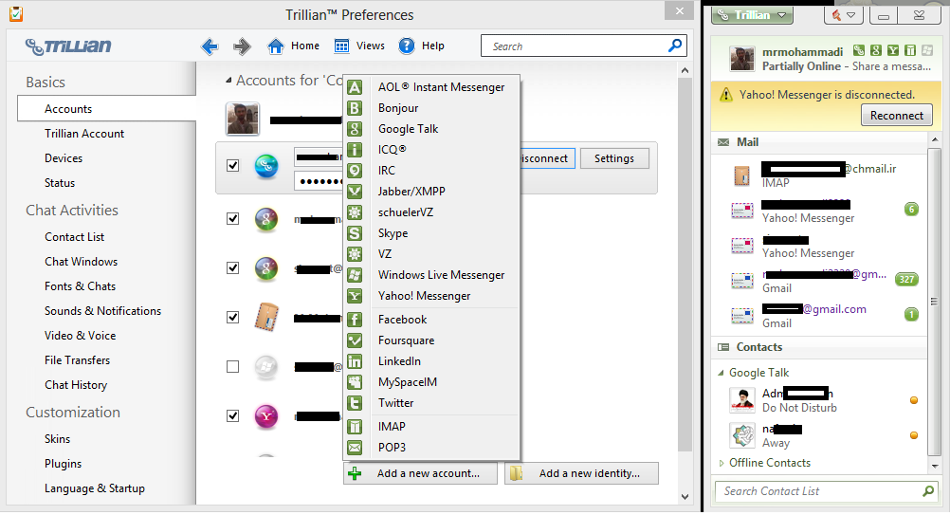Click the Disconnect button
950x515 pixels.
[x=547, y=158]
